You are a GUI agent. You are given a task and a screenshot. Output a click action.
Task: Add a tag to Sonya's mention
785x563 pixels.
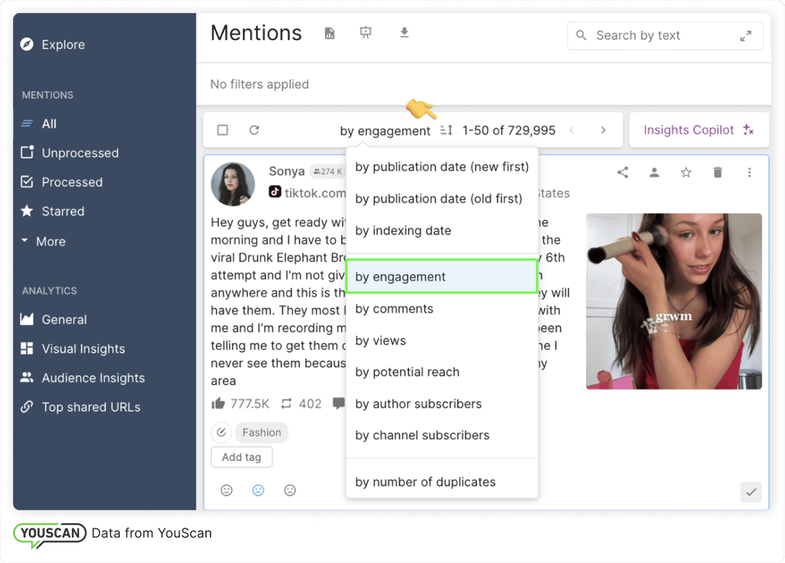pos(241,457)
